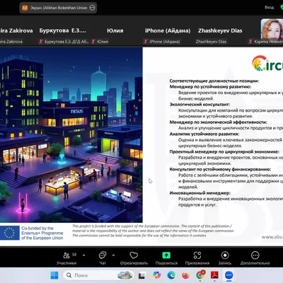The image size is (283, 283).
Task: Click Консультант по устойчивому финансированию heading
Action: [220, 169]
